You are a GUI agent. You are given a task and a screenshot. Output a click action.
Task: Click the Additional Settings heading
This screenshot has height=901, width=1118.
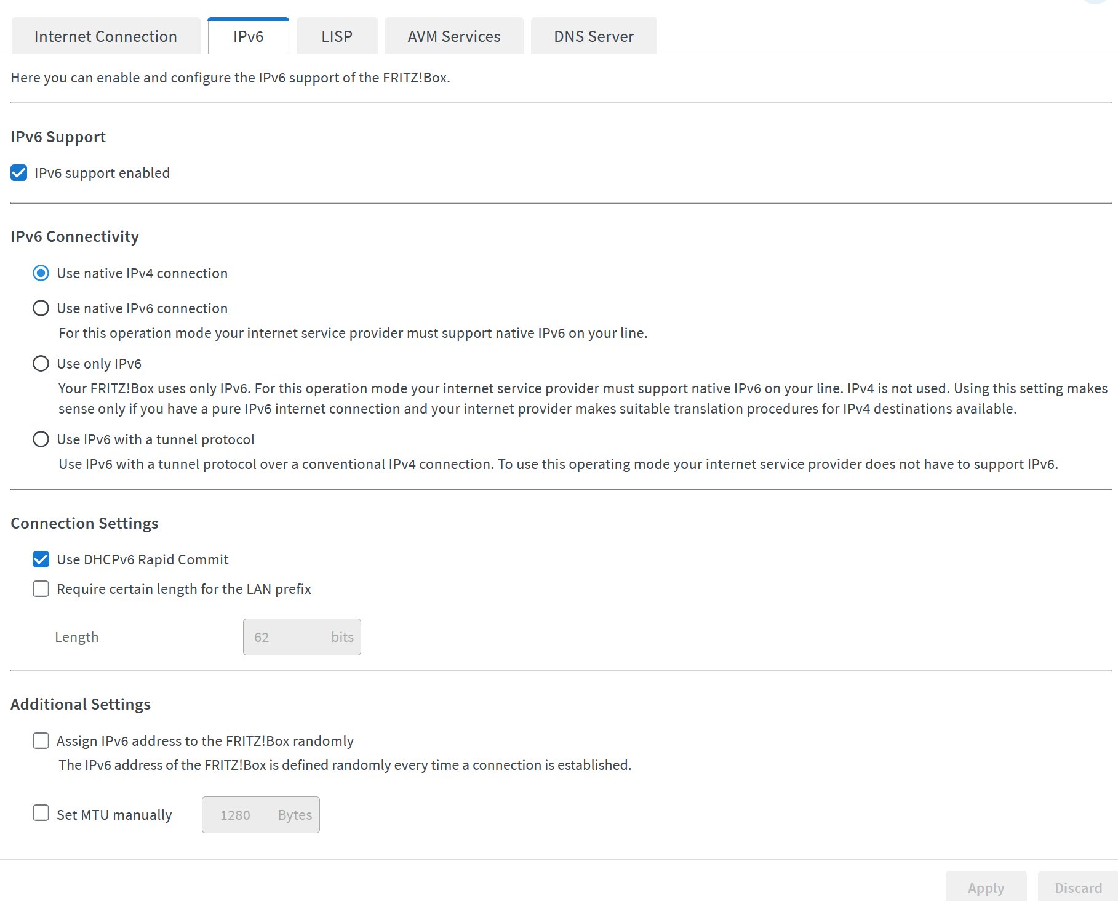(x=81, y=704)
